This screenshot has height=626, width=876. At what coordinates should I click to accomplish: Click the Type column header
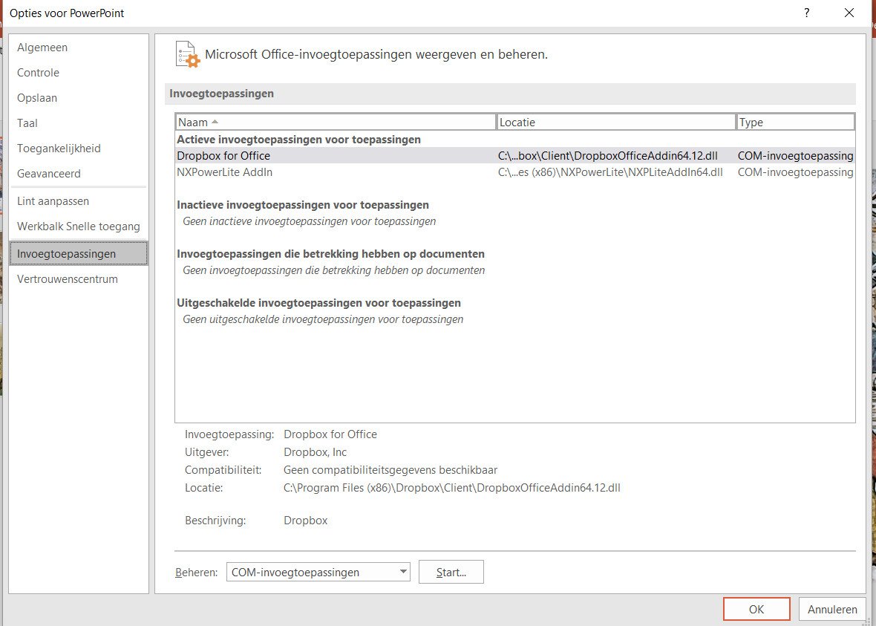[796, 122]
